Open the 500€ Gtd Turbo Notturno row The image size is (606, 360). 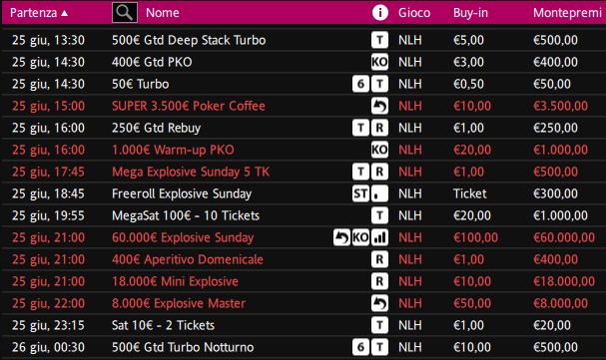coord(303,347)
